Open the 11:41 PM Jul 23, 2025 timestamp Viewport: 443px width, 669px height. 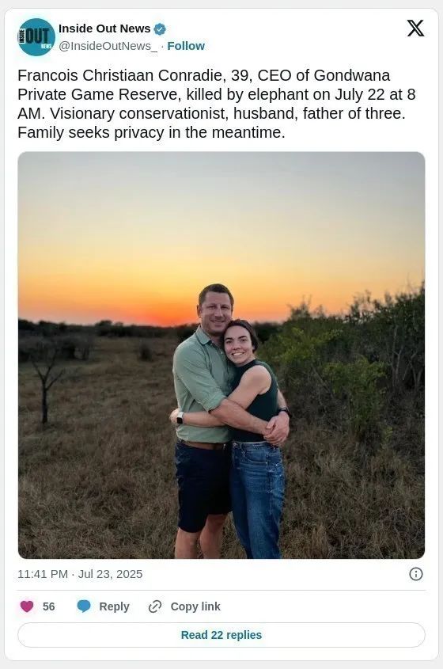[x=80, y=574]
